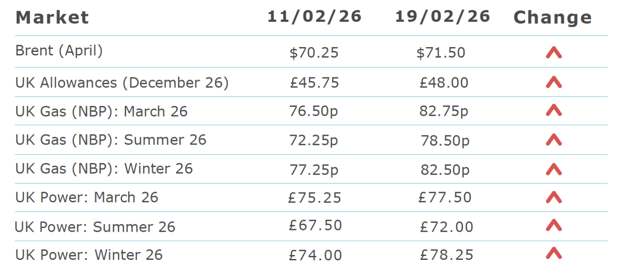Screen dimensions: 626x277
Task: Click the 11/02/26 date column header
Action: coord(314,17)
